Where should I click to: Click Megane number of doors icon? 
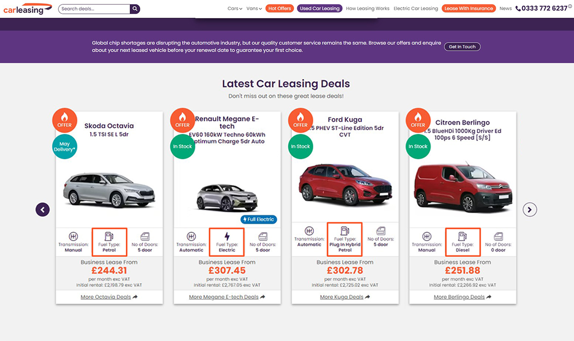(263, 236)
